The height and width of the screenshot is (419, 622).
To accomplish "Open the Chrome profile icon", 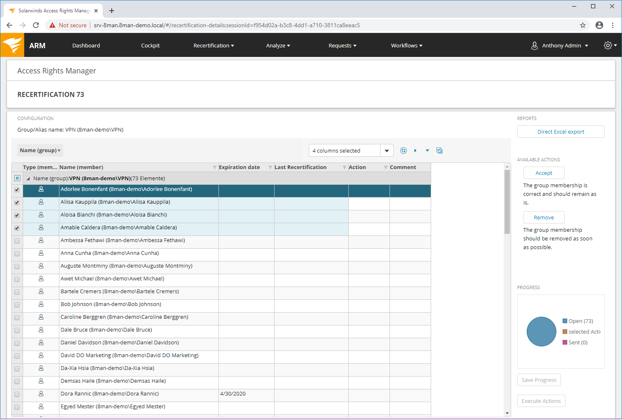I will 599,25.
